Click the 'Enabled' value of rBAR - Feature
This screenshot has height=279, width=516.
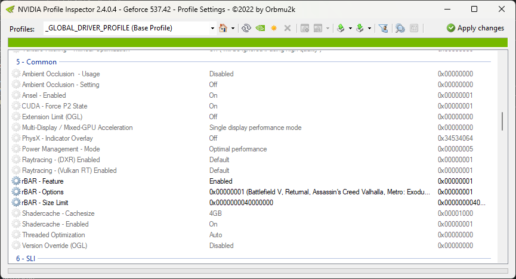tap(221, 181)
